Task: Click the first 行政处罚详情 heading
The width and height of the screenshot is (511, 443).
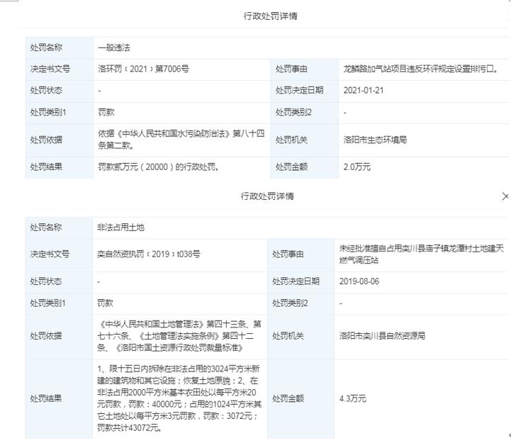Action: point(270,16)
